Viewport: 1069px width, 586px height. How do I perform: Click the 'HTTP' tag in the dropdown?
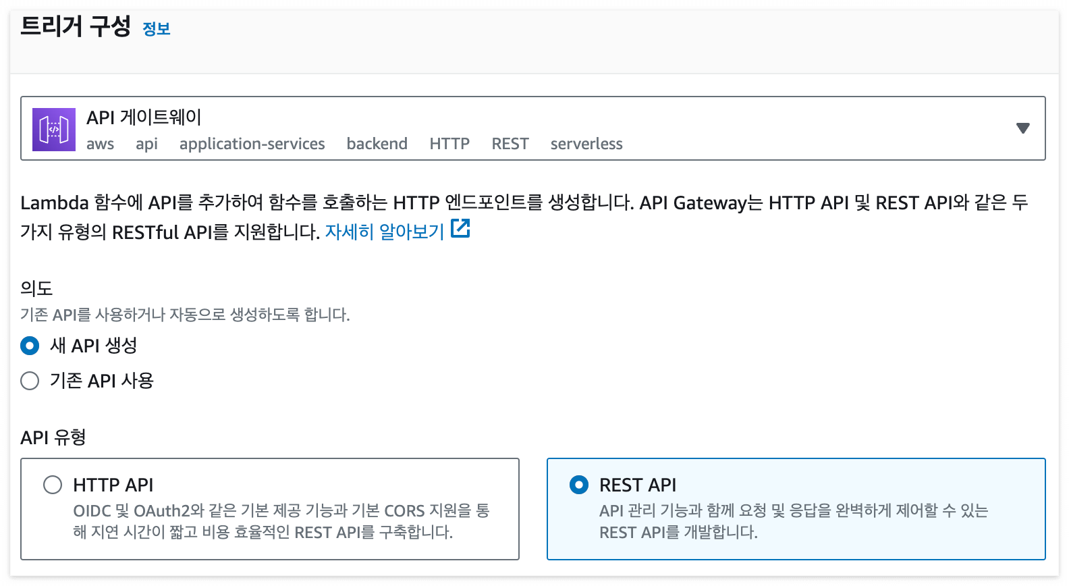449,144
